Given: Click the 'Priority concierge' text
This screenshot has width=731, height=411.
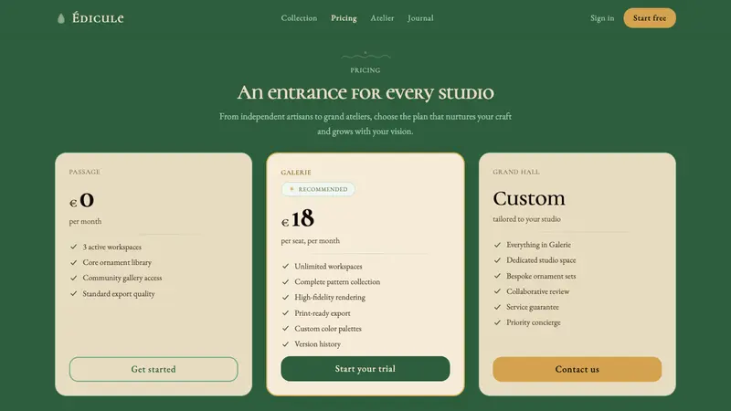Looking at the screenshot, I should point(534,322).
